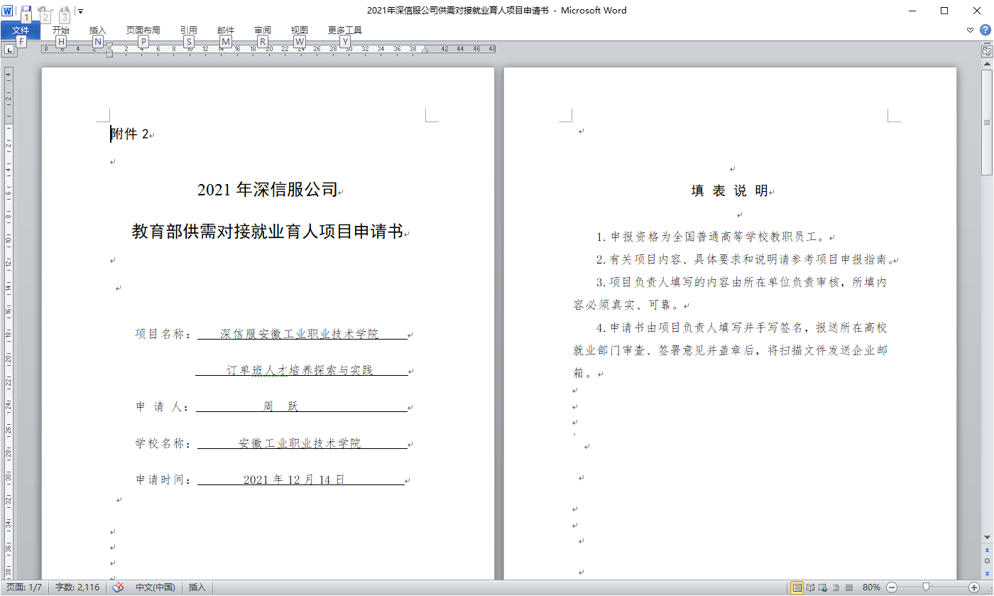Open the 文件 (File) tab
Viewport: 994px width, 596px height.
click(21, 31)
